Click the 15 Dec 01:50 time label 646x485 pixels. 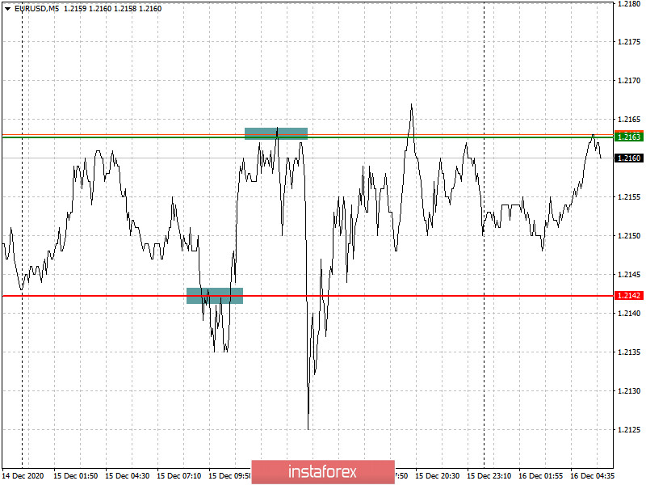click(76, 476)
